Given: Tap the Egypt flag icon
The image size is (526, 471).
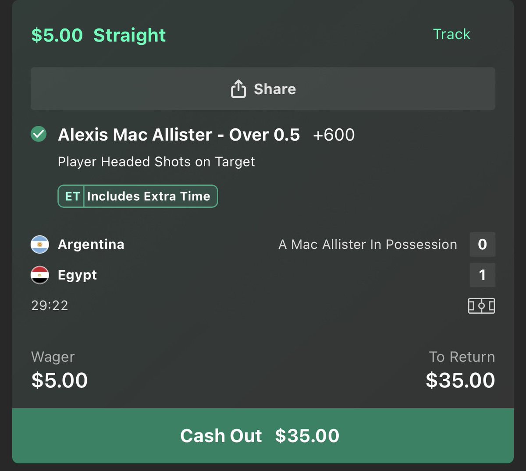Looking at the screenshot, I should [40, 275].
